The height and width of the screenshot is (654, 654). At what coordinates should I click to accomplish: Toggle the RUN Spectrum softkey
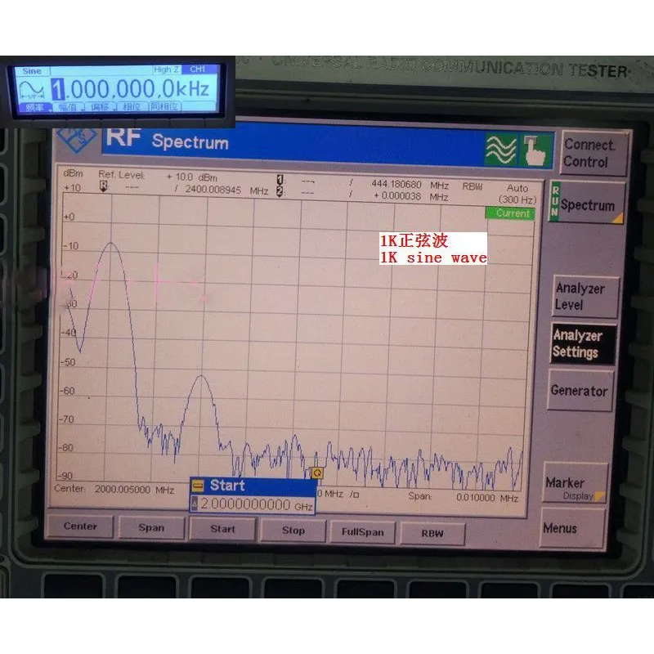point(587,202)
